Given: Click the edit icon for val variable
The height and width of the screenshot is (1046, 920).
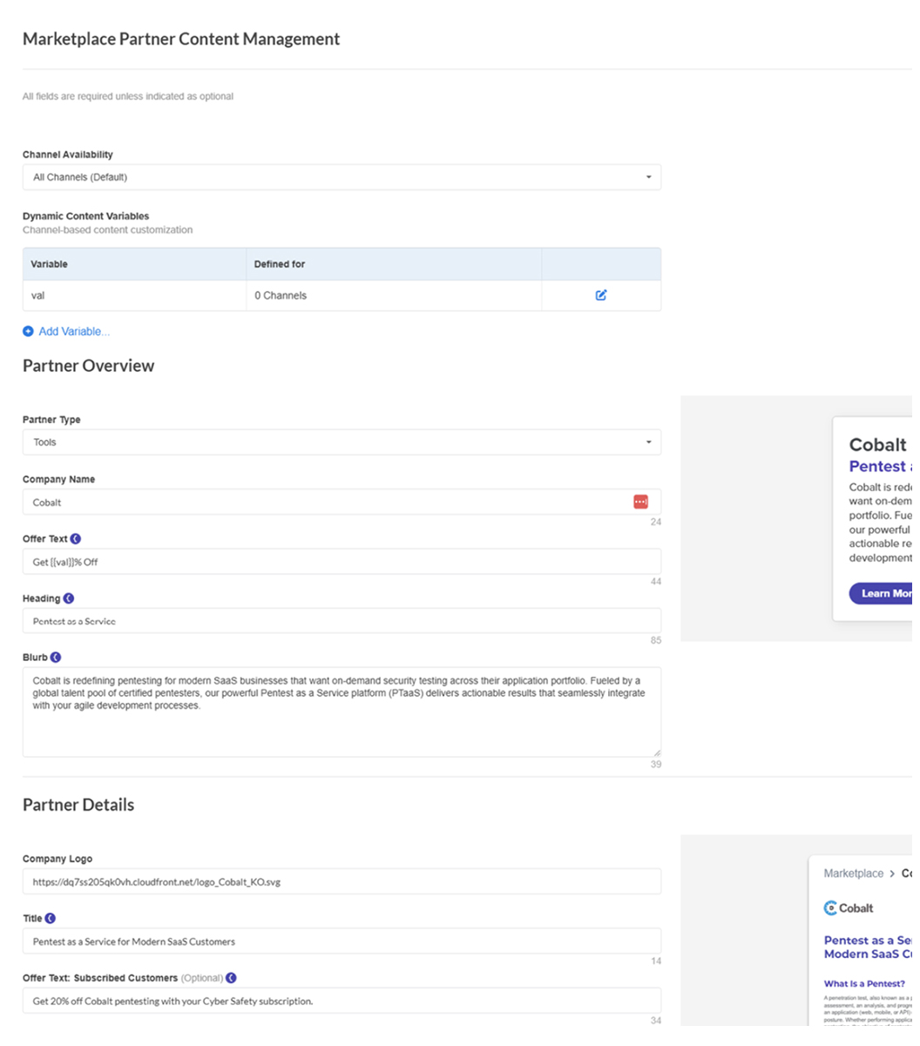Looking at the screenshot, I should [601, 295].
